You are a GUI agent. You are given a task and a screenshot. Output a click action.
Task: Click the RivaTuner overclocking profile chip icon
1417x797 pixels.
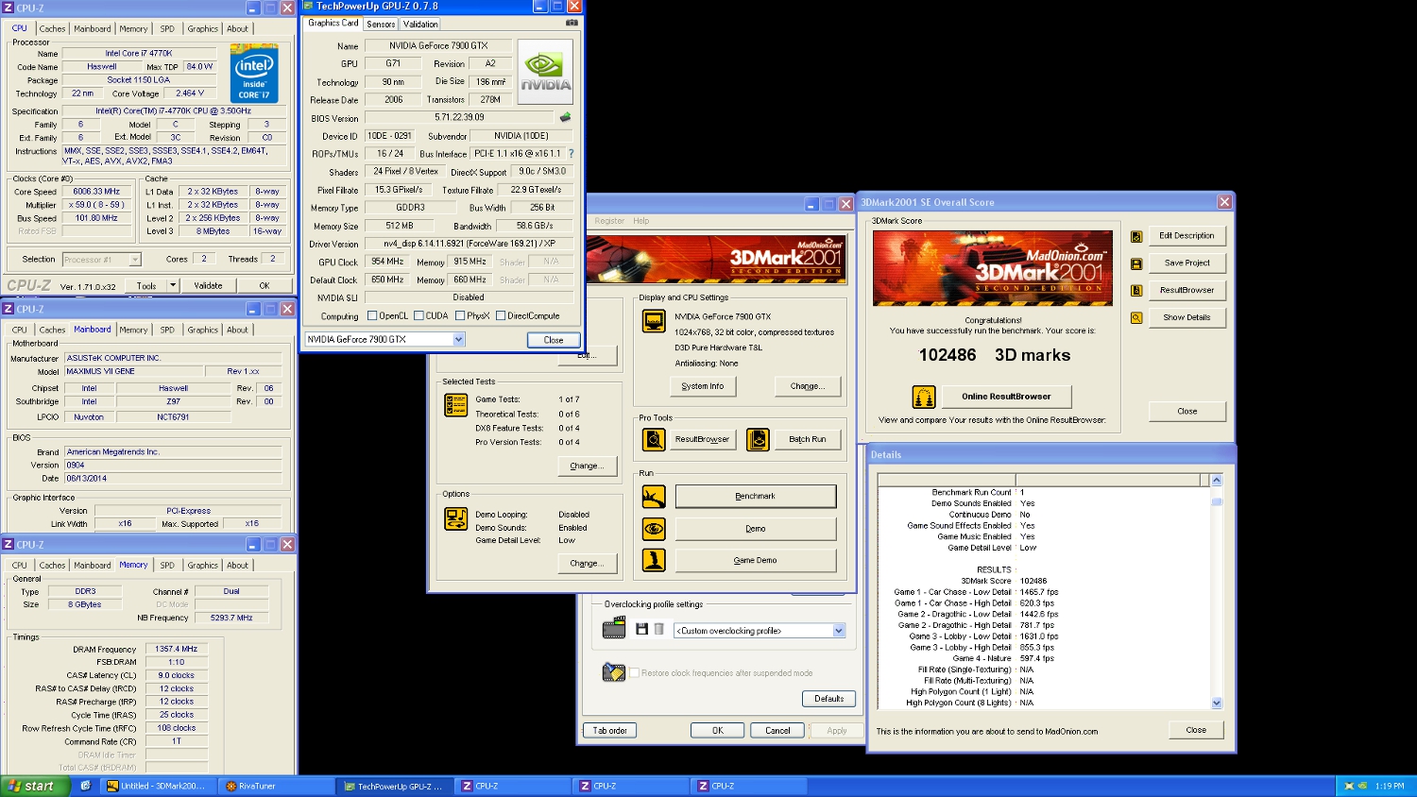[x=614, y=628]
